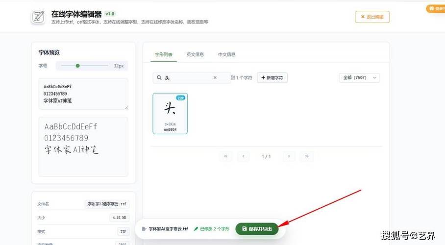Click the search magnifier icon
Image resolution: width=445 pixels, height=245 pixels.
[159, 77]
